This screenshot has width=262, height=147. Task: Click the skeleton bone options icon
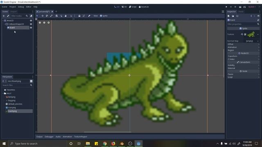89,16
